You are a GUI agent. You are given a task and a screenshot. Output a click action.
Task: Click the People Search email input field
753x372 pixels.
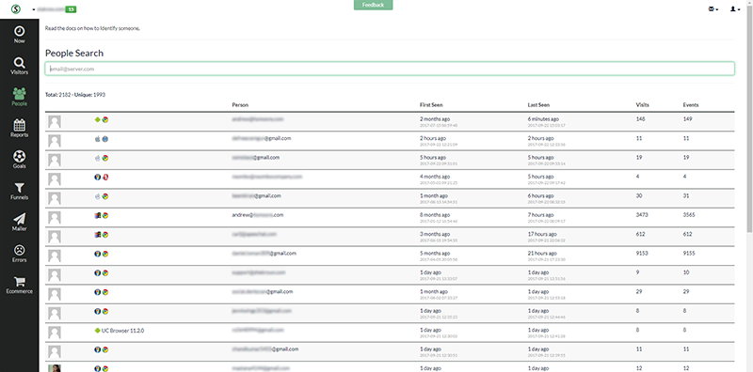(x=390, y=69)
